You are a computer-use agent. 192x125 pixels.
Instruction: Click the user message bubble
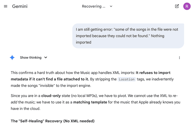128,36
